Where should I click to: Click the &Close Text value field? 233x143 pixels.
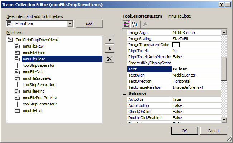196,69
